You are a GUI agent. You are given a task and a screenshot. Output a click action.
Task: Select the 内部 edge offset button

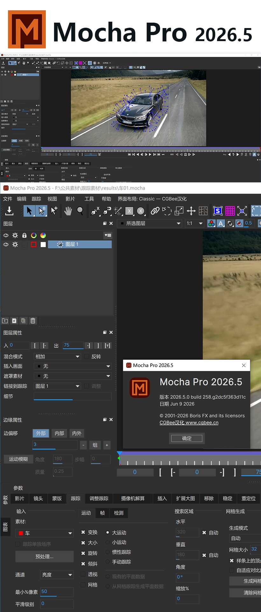59,433
